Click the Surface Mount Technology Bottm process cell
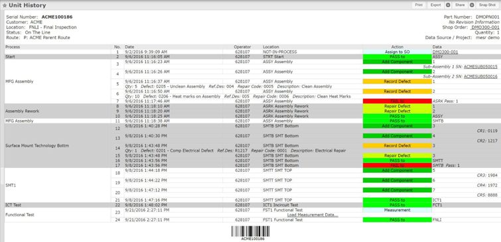The height and width of the screenshot is (242, 501). tap(58, 146)
